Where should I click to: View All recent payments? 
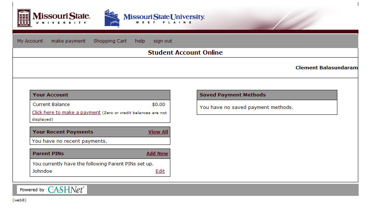pos(158,132)
